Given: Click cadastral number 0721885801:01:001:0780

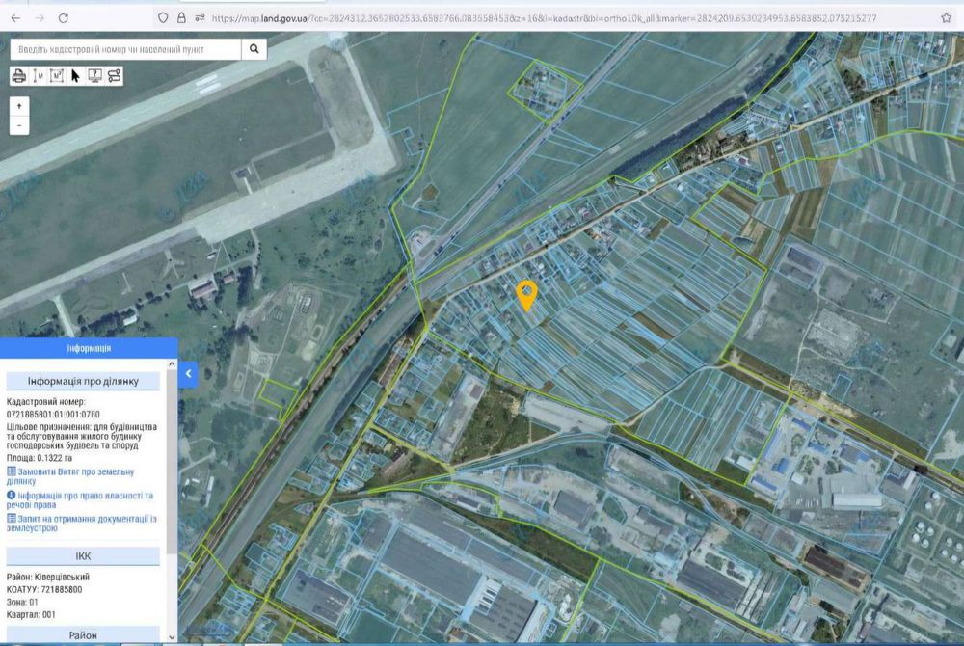Looking at the screenshot, I should tap(53, 415).
